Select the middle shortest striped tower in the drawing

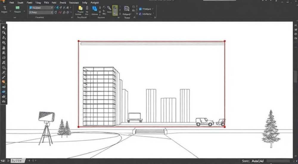pos(168,110)
